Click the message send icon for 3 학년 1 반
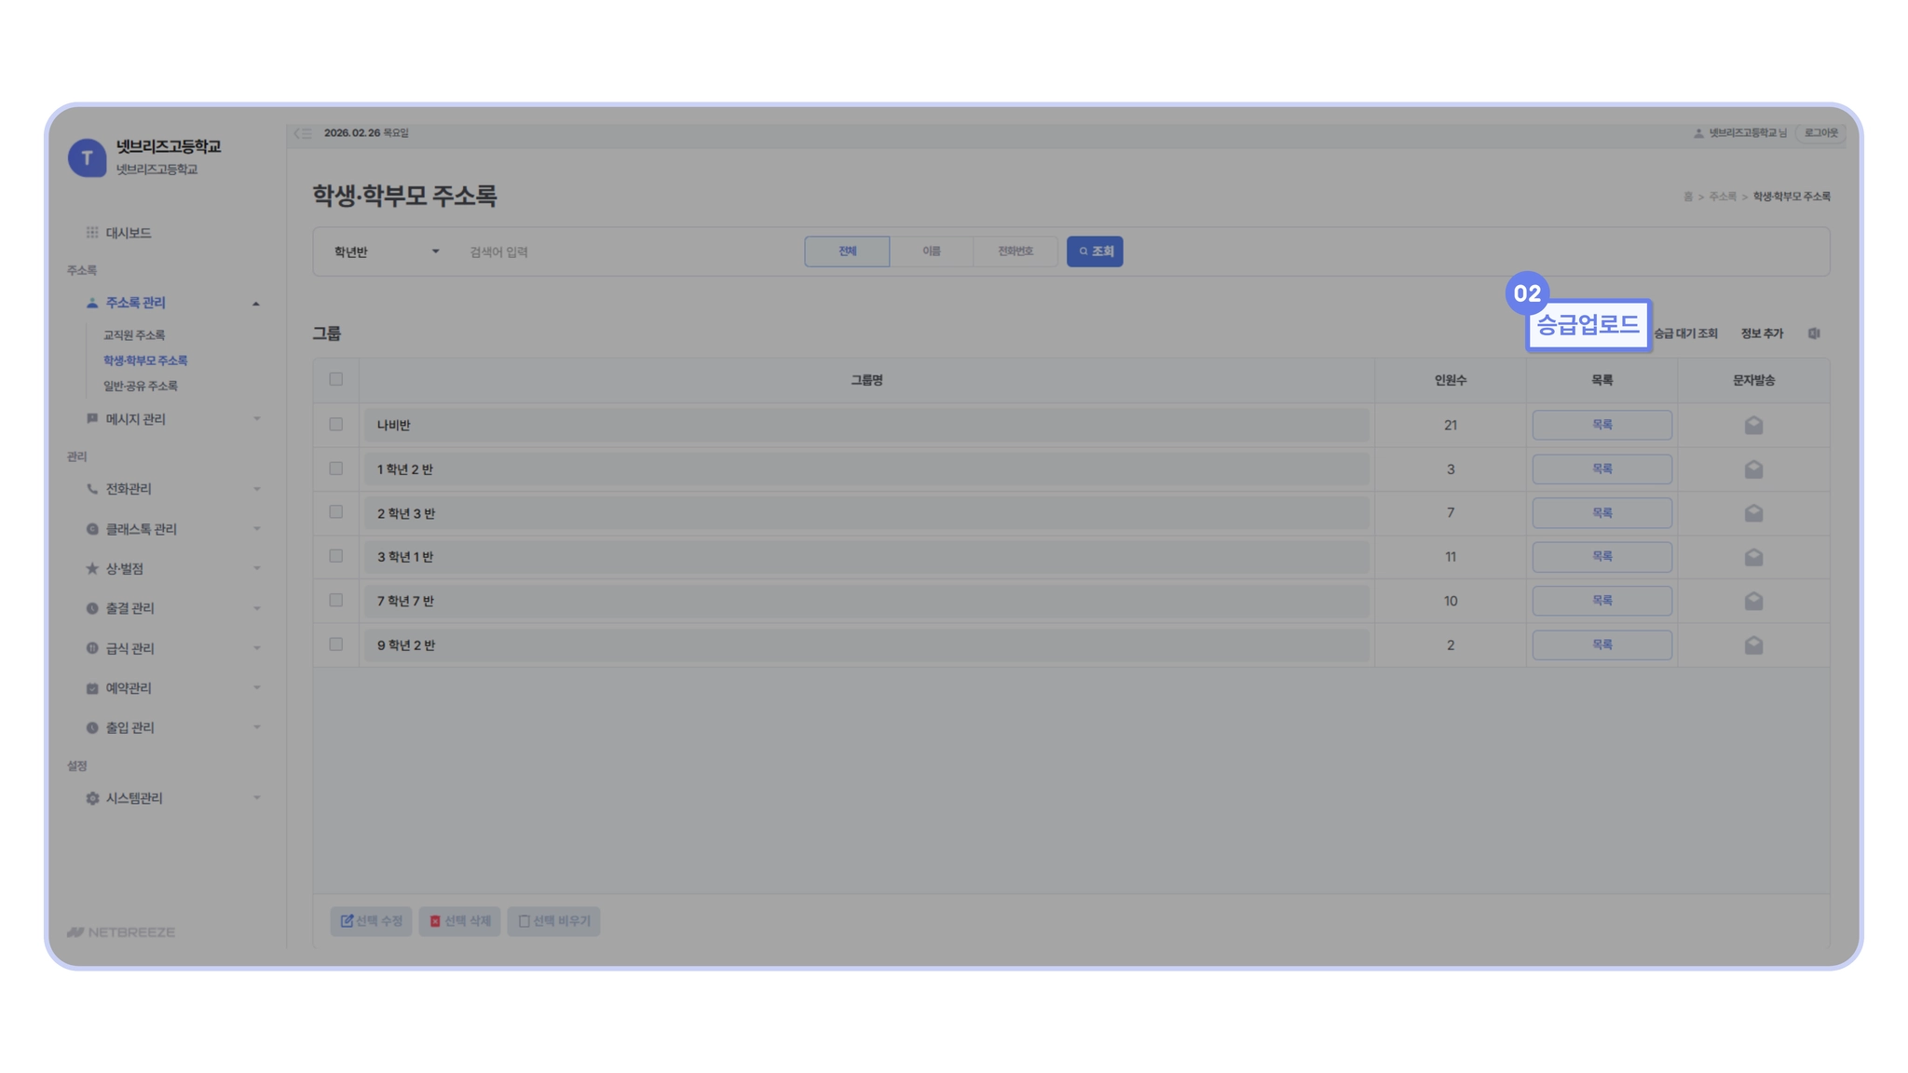Image resolution: width=1908 pixels, height=1073 pixels. (1753, 557)
